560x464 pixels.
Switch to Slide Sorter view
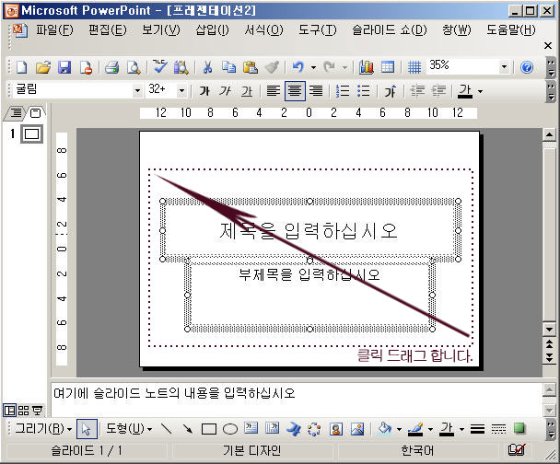click(x=23, y=411)
